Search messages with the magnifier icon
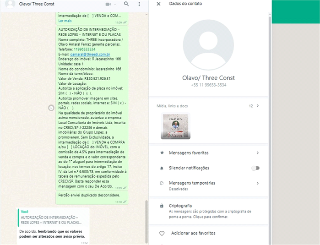Viewport: 320px width, 245px height. [x=126, y=4]
